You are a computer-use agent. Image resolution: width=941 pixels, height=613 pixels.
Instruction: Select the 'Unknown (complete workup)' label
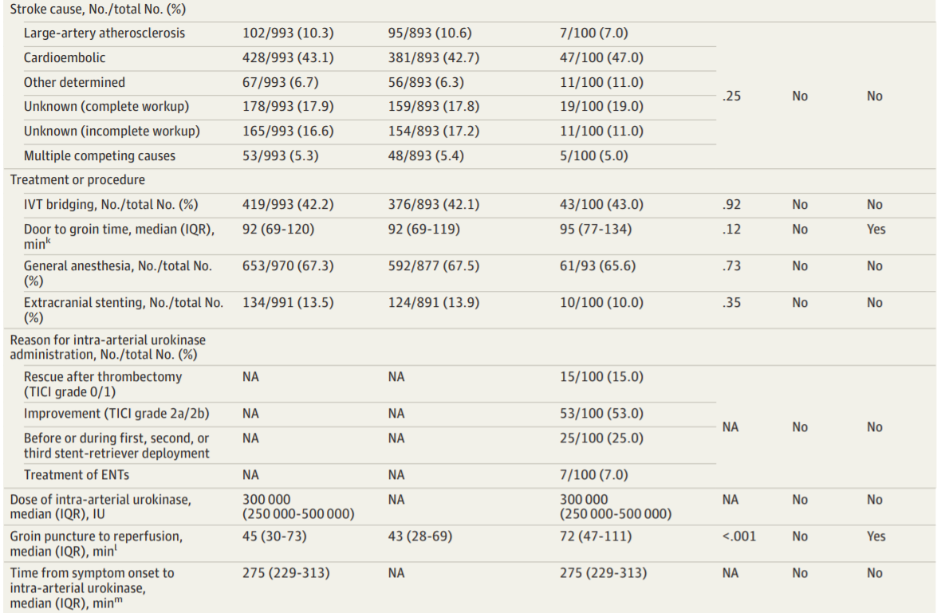click(x=106, y=106)
